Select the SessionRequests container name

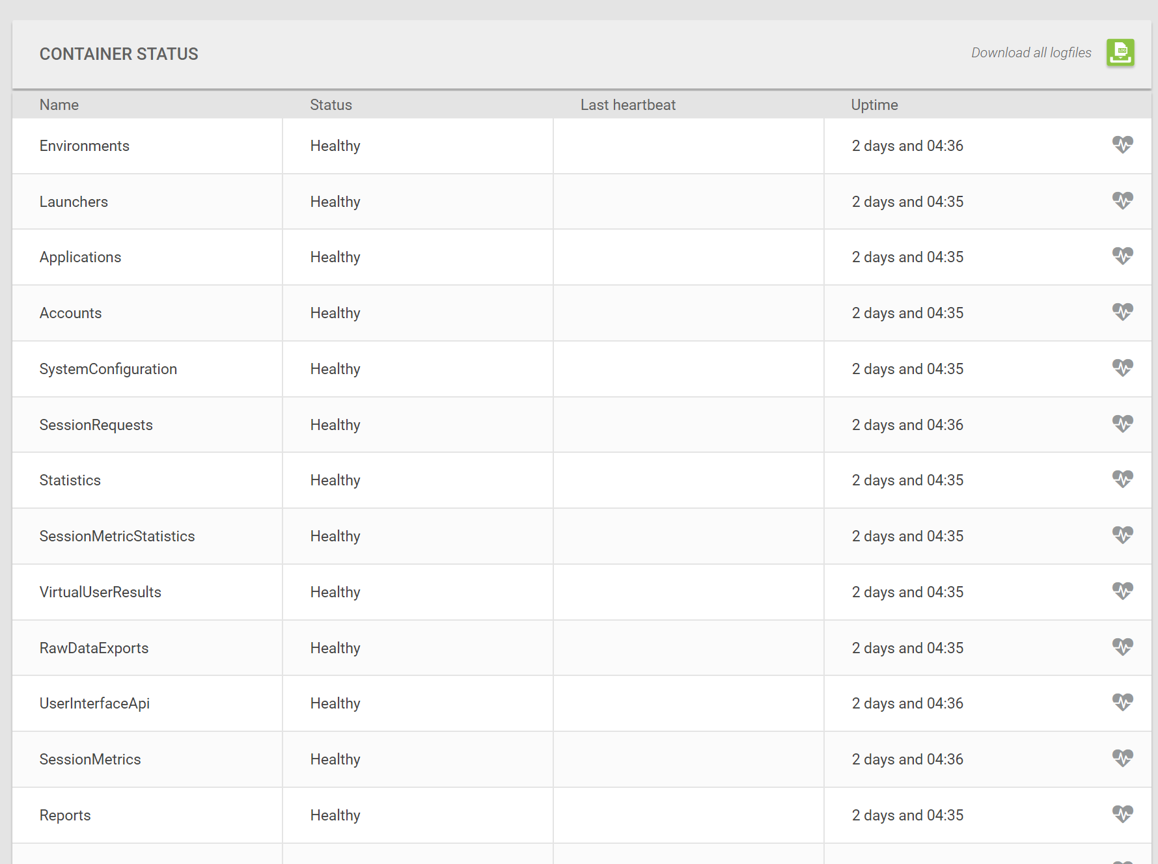click(96, 425)
